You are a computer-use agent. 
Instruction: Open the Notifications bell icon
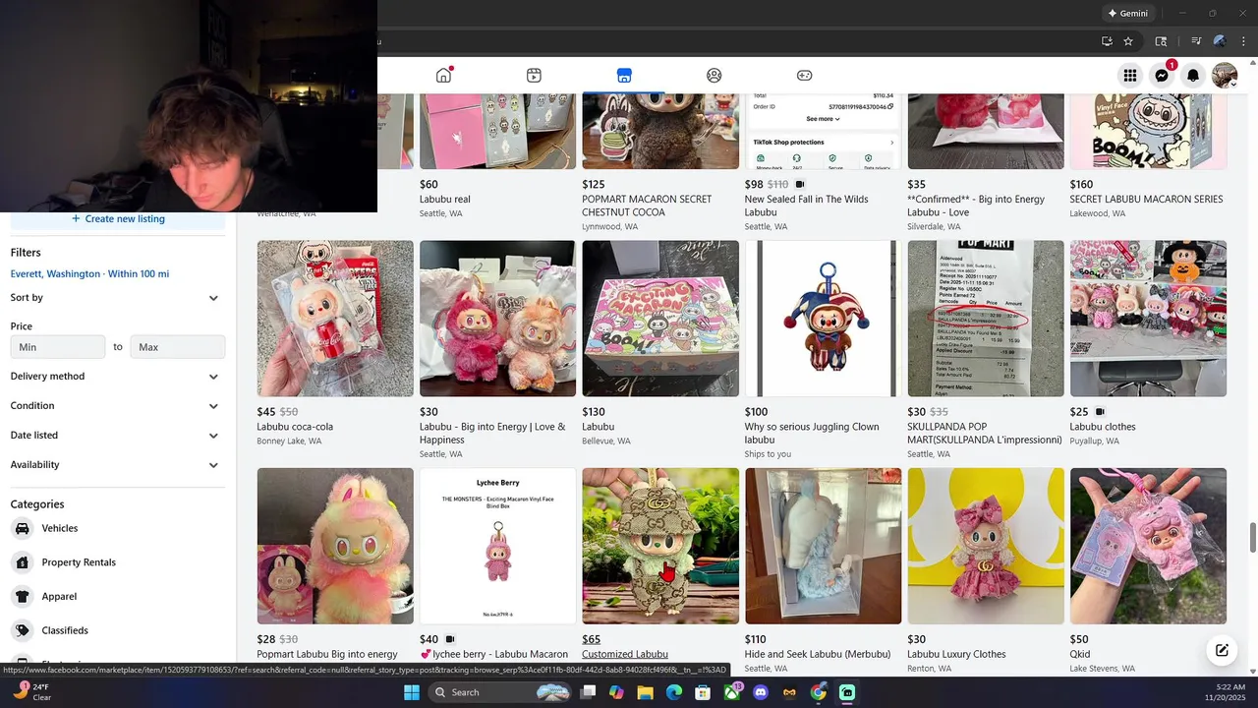(x=1193, y=75)
